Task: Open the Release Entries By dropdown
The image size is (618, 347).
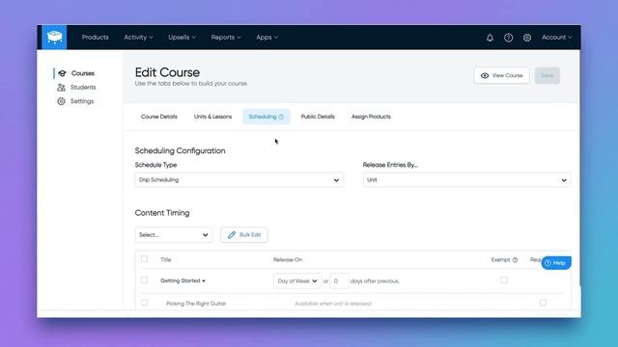Action: pyautogui.click(x=466, y=180)
